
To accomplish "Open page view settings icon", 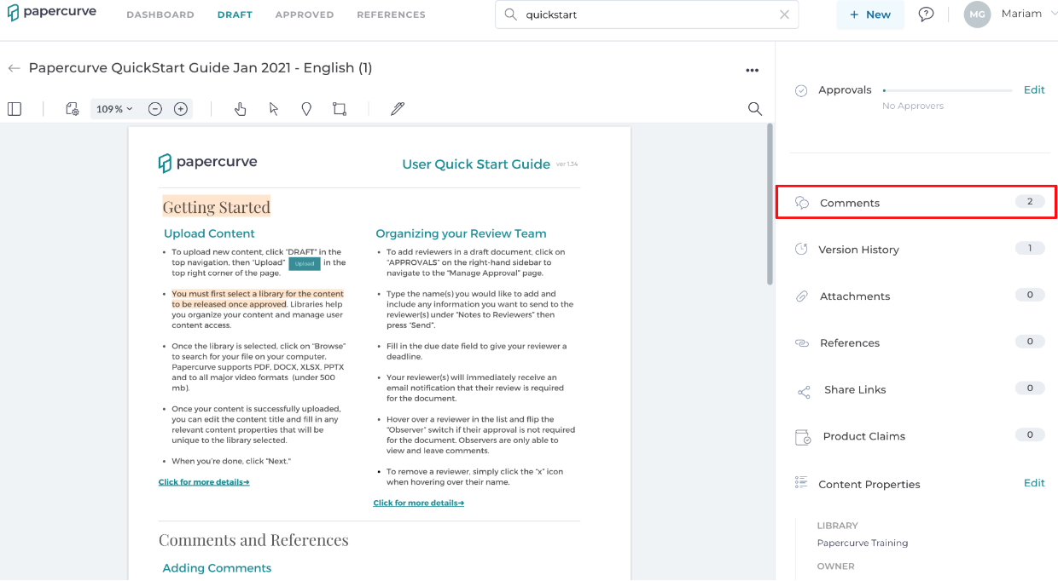I will (73, 109).
